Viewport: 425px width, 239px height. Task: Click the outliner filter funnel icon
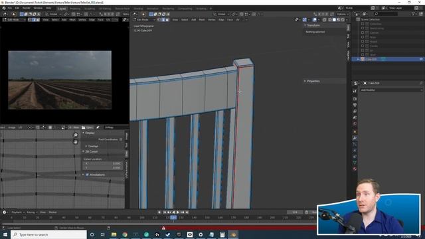coord(413,14)
